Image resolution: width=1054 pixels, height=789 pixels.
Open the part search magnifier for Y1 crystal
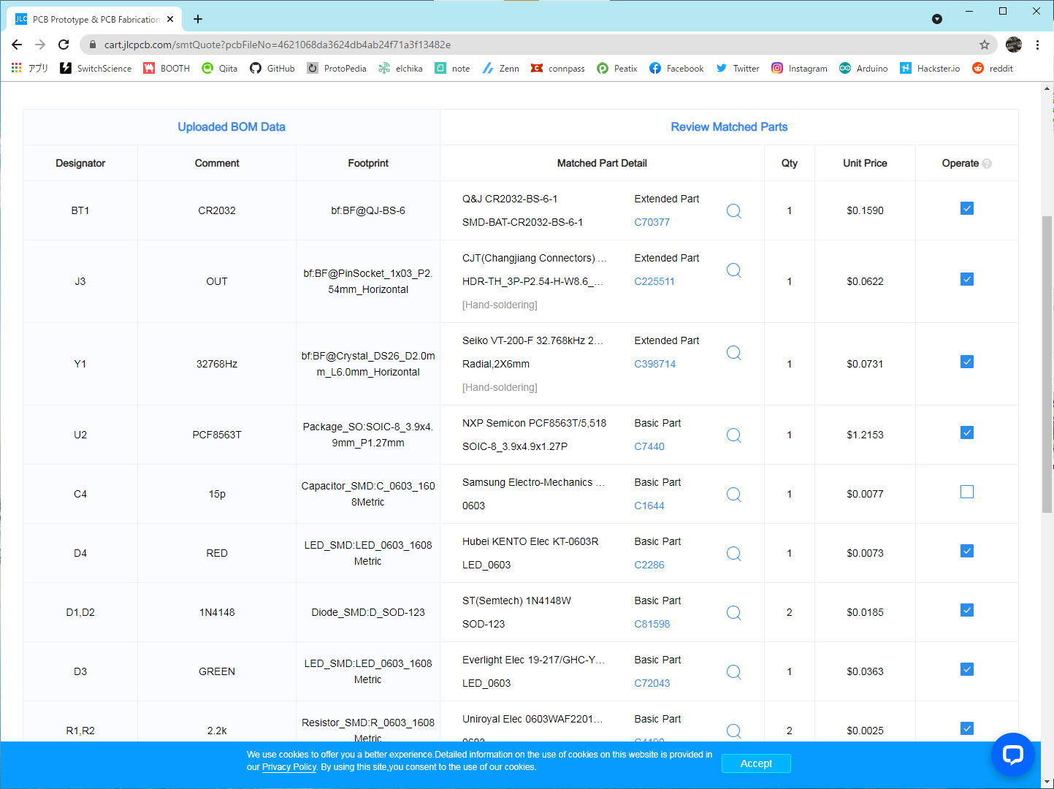[x=734, y=353]
